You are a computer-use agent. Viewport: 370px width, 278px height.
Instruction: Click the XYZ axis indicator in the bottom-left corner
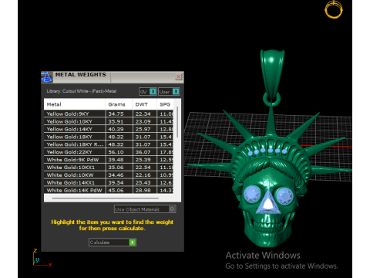click(42, 257)
